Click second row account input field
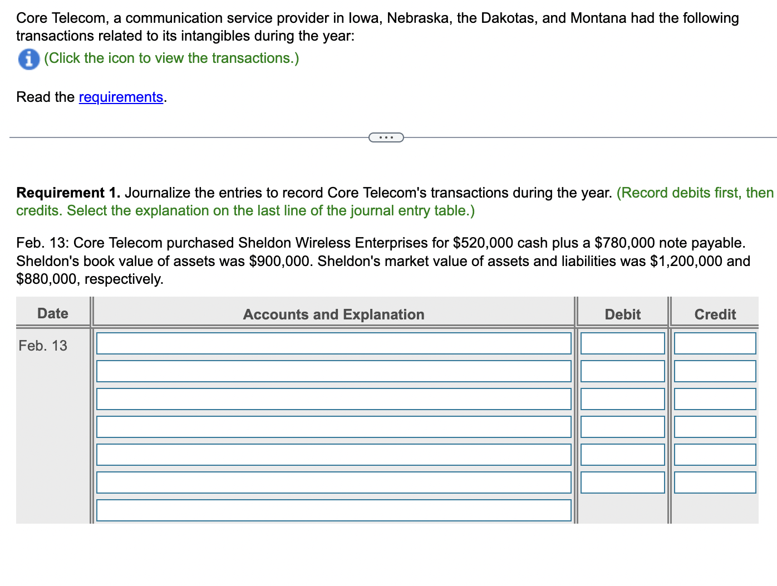The image size is (777, 586). 334,371
